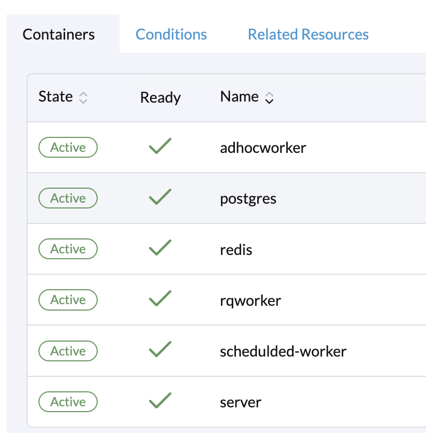
Task: Click the Active badge for postgres
Action: [68, 198]
